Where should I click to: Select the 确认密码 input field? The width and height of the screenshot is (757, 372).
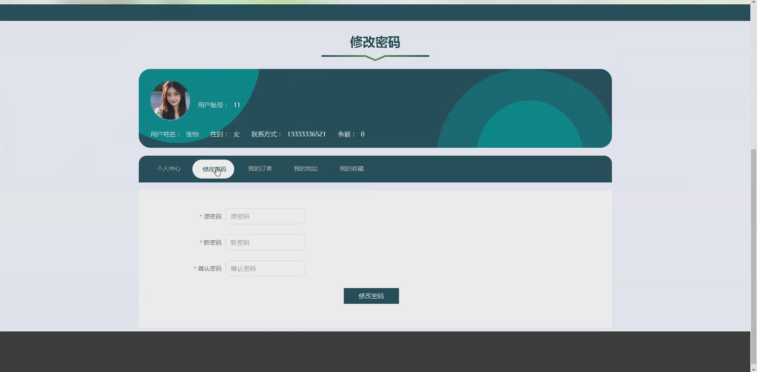(265, 268)
